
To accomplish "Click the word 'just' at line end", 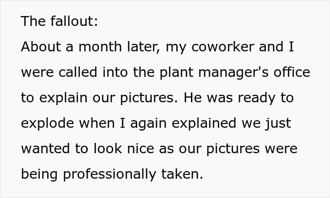I will click(x=278, y=124).
